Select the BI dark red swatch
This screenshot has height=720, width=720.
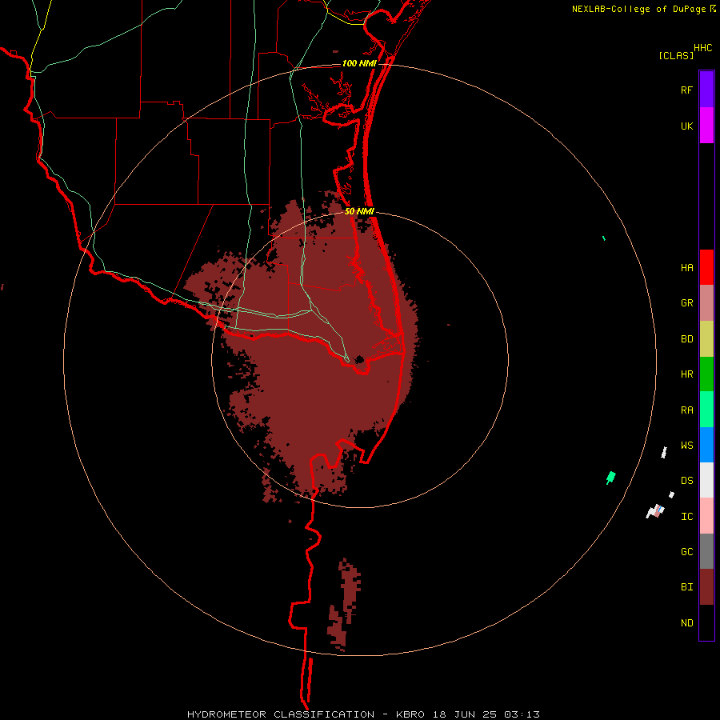[x=706, y=587]
